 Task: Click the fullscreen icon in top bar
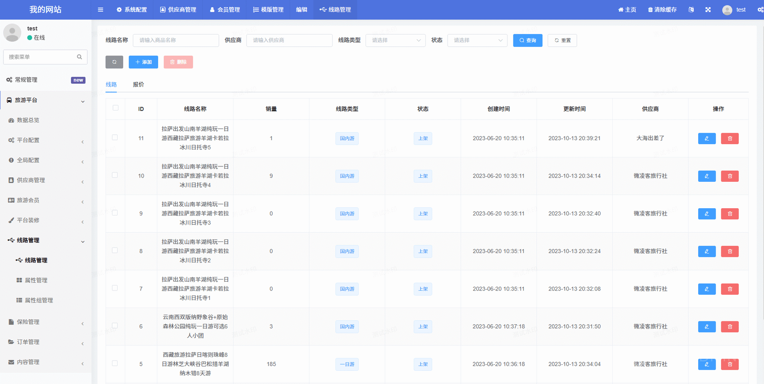pos(708,10)
